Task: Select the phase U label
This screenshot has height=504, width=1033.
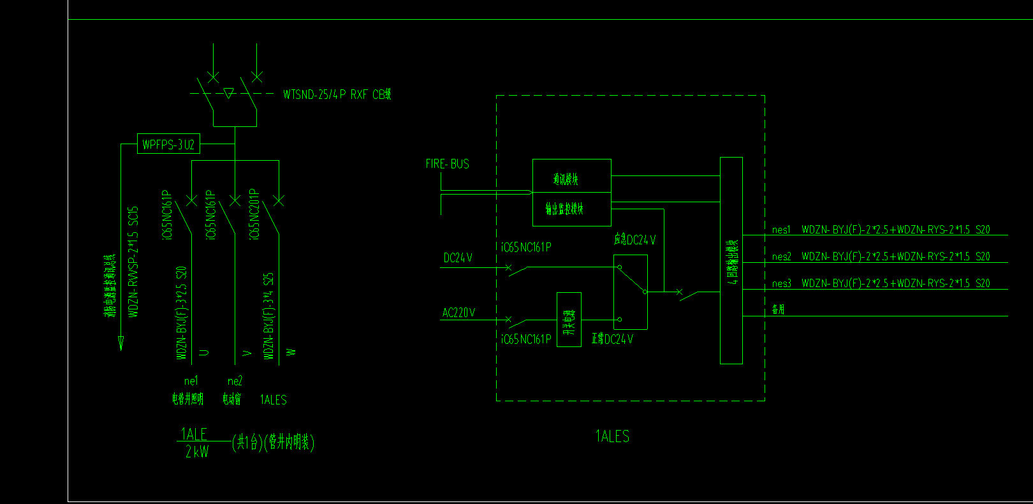Action: (x=204, y=353)
